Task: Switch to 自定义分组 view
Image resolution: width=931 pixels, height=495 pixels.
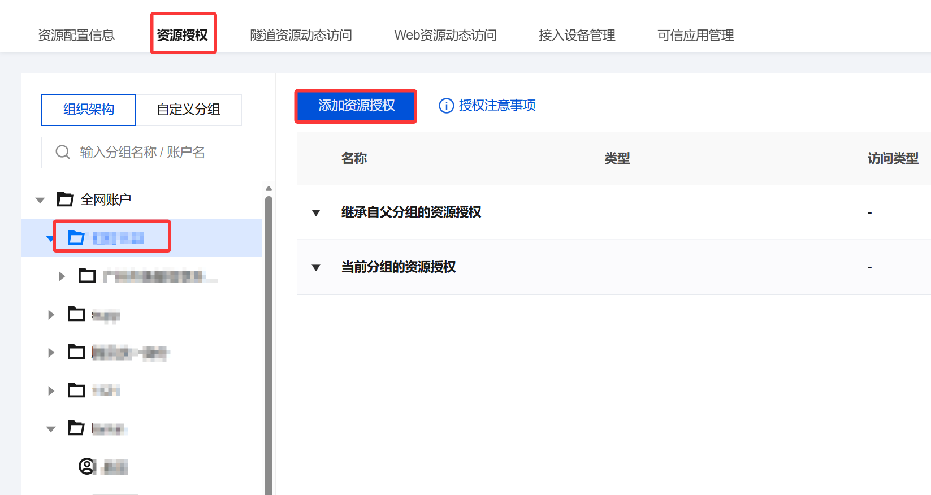Action: (x=188, y=110)
